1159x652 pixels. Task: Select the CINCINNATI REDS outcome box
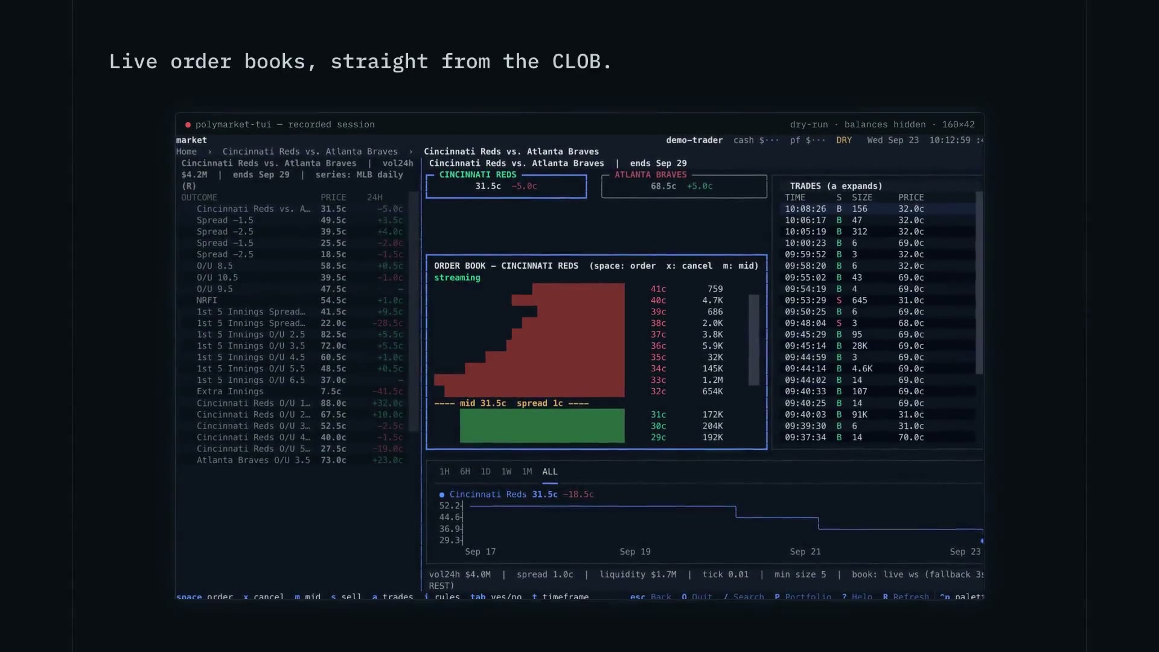506,186
